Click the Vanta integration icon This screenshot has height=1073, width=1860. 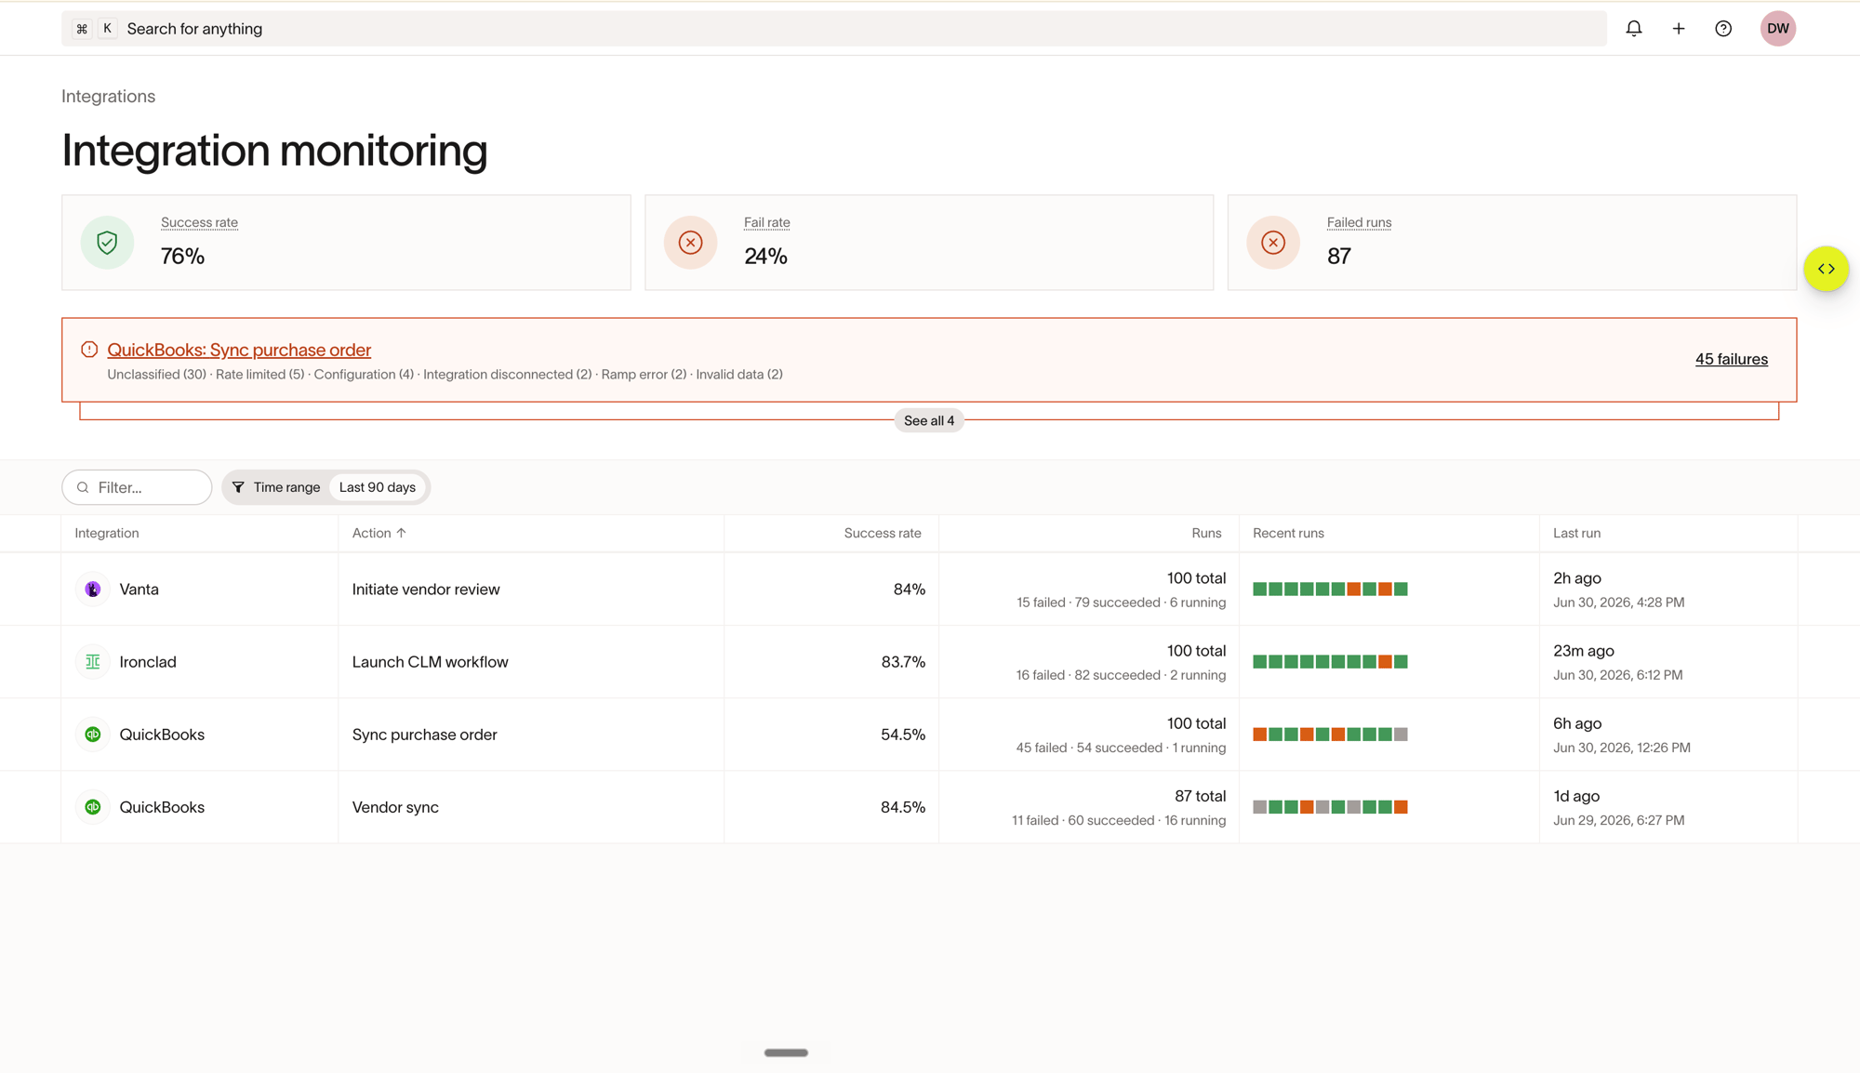(93, 589)
